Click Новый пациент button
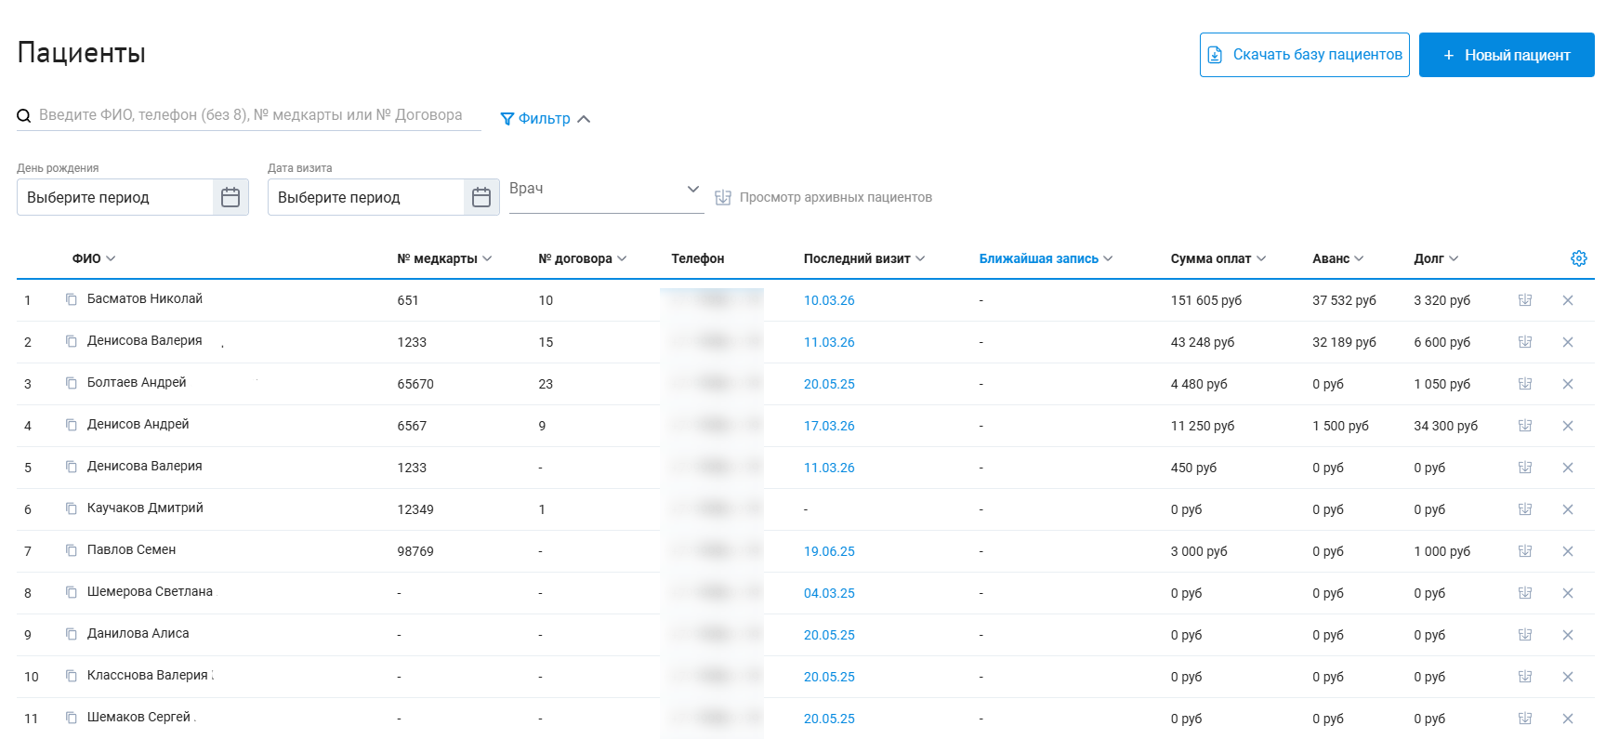 coord(1507,55)
